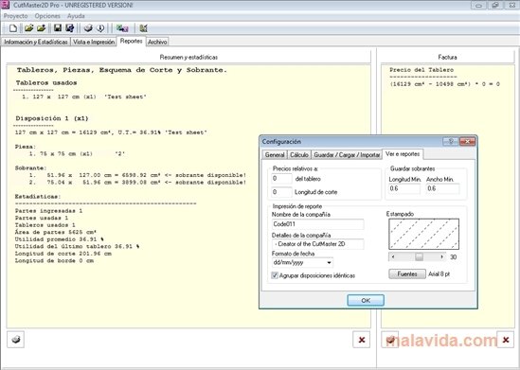Switch to Vista e Impresión tab
This screenshot has width=520, height=370.
tap(94, 42)
